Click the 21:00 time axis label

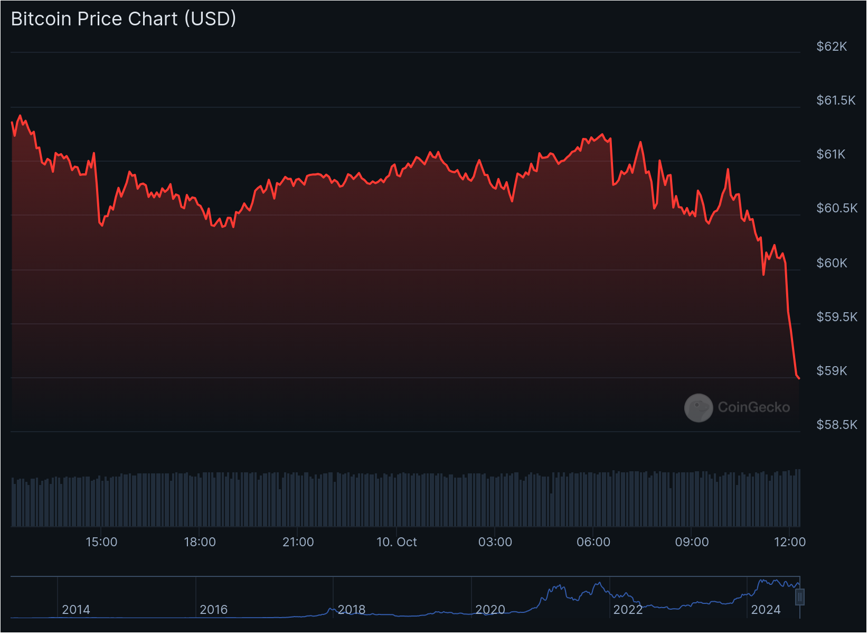pyautogui.click(x=298, y=542)
